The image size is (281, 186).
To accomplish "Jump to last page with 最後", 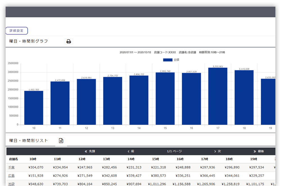I will pyautogui.click(x=259, y=151).
